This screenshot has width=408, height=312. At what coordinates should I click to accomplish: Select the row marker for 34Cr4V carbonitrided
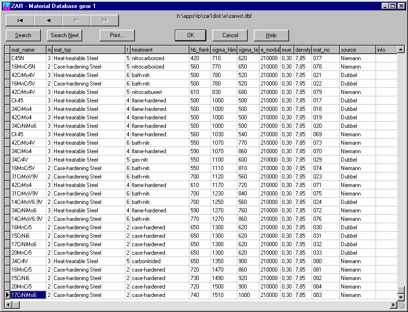[x=7, y=261]
